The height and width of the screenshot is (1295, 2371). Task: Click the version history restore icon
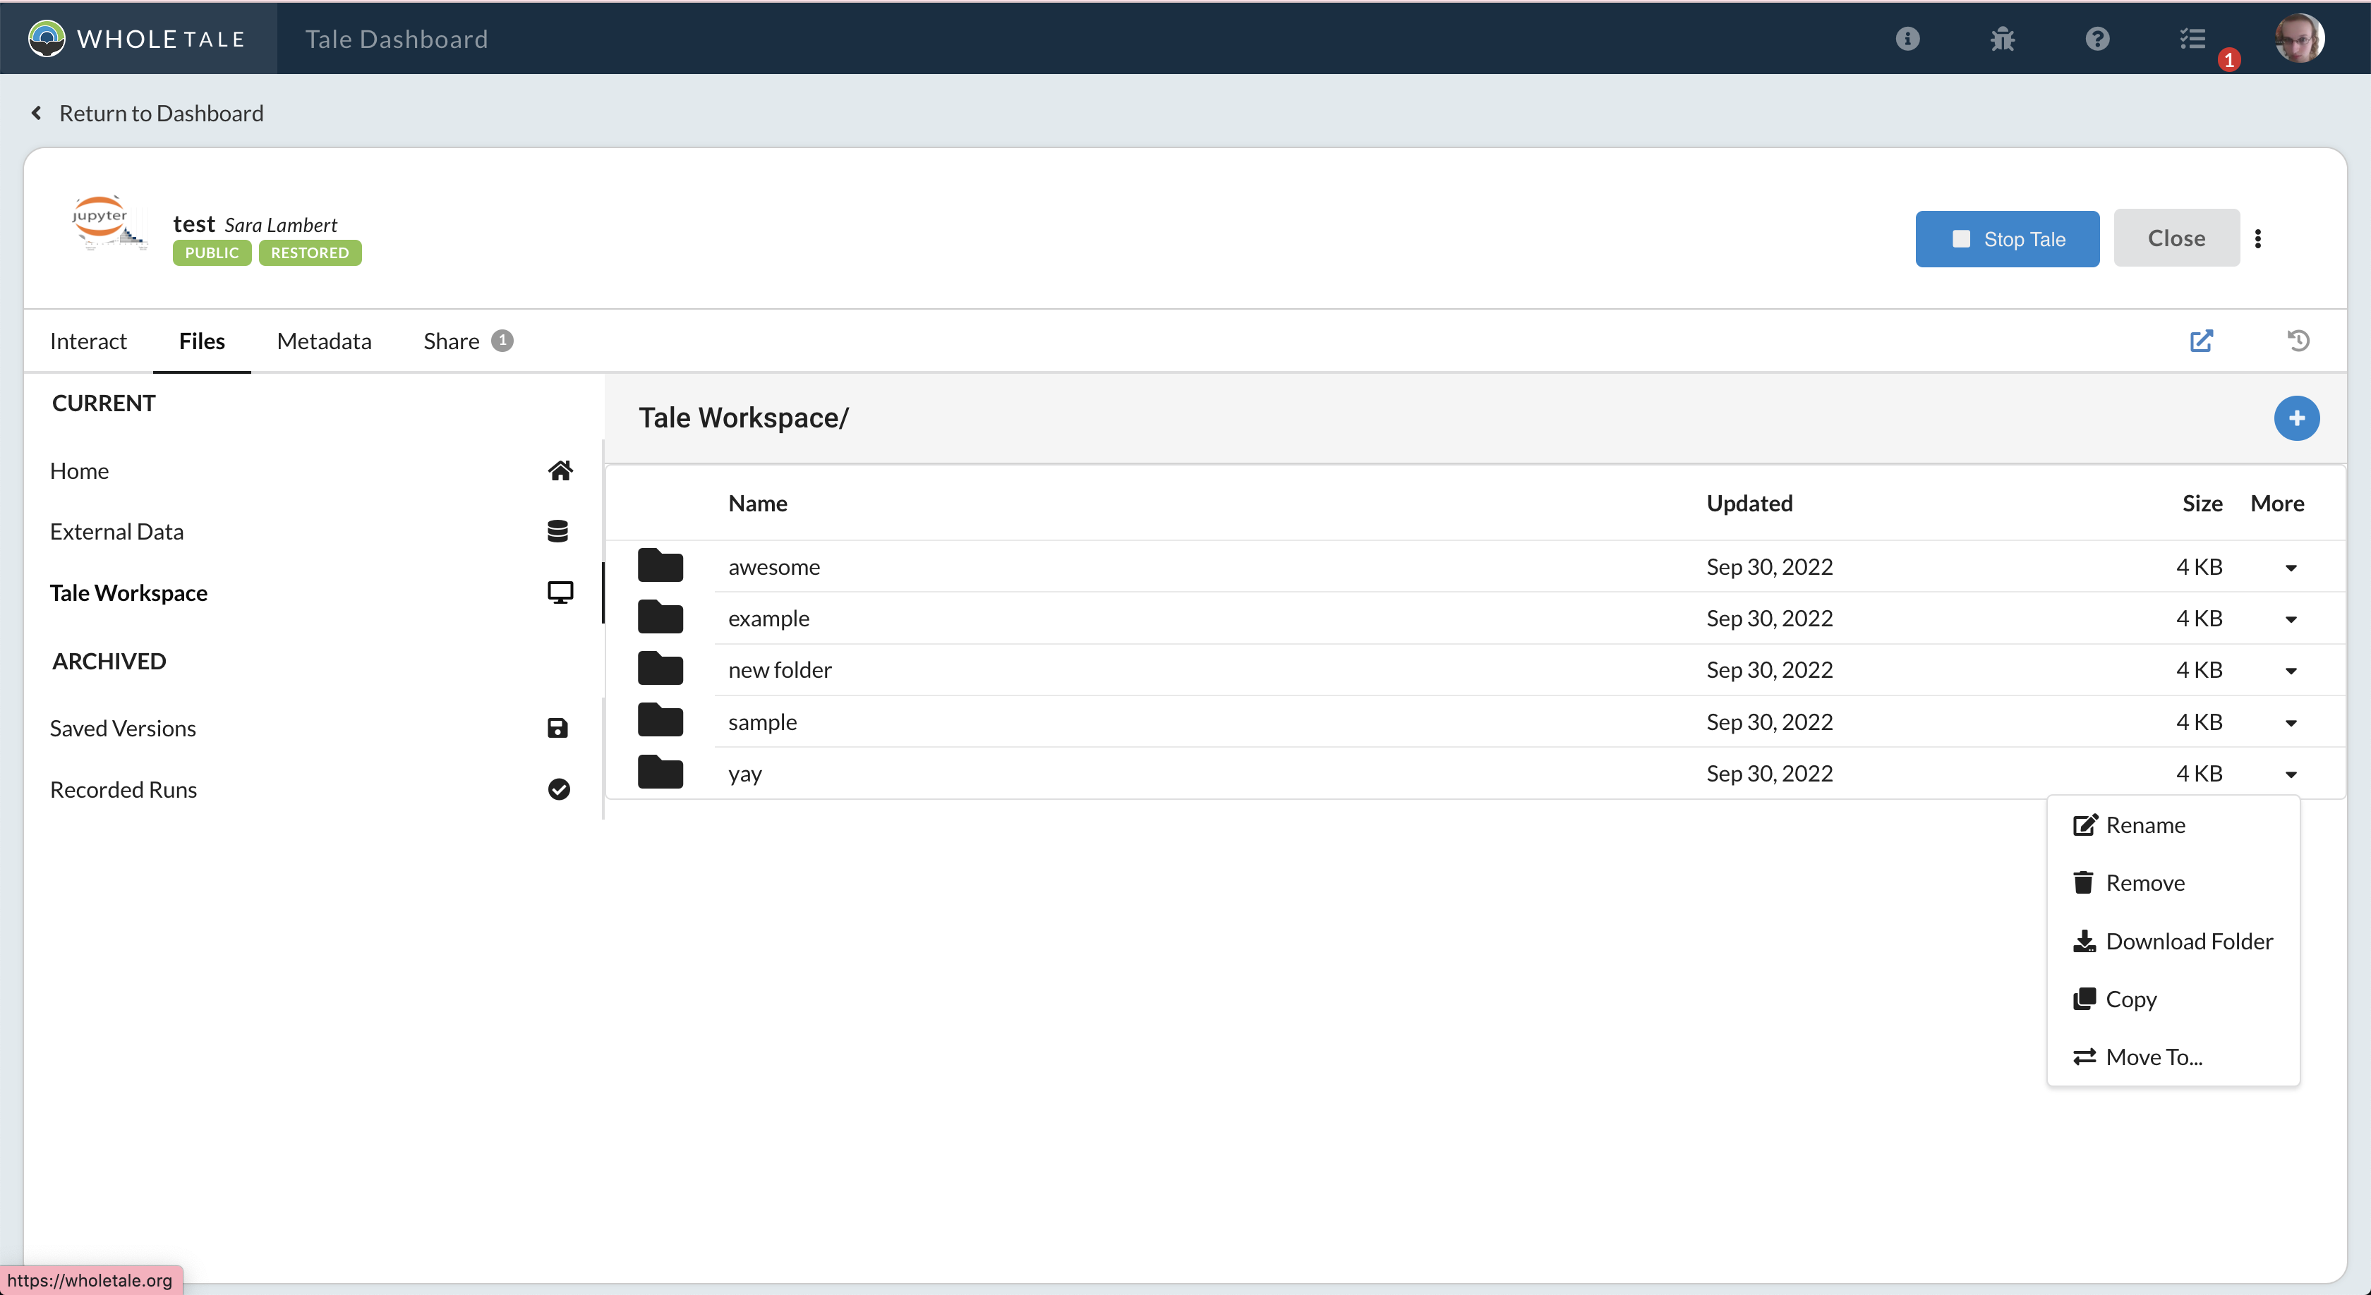(x=2298, y=340)
